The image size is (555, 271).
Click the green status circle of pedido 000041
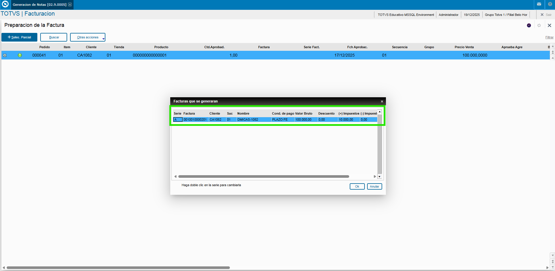(20, 55)
